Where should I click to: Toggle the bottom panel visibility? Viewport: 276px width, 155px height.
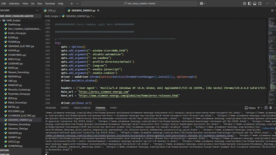coord(254,3)
